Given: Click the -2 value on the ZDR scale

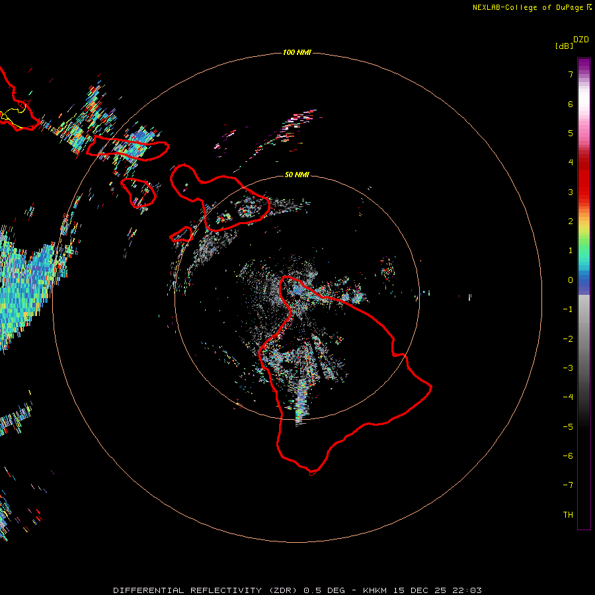Looking at the screenshot, I should pos(568,339).
